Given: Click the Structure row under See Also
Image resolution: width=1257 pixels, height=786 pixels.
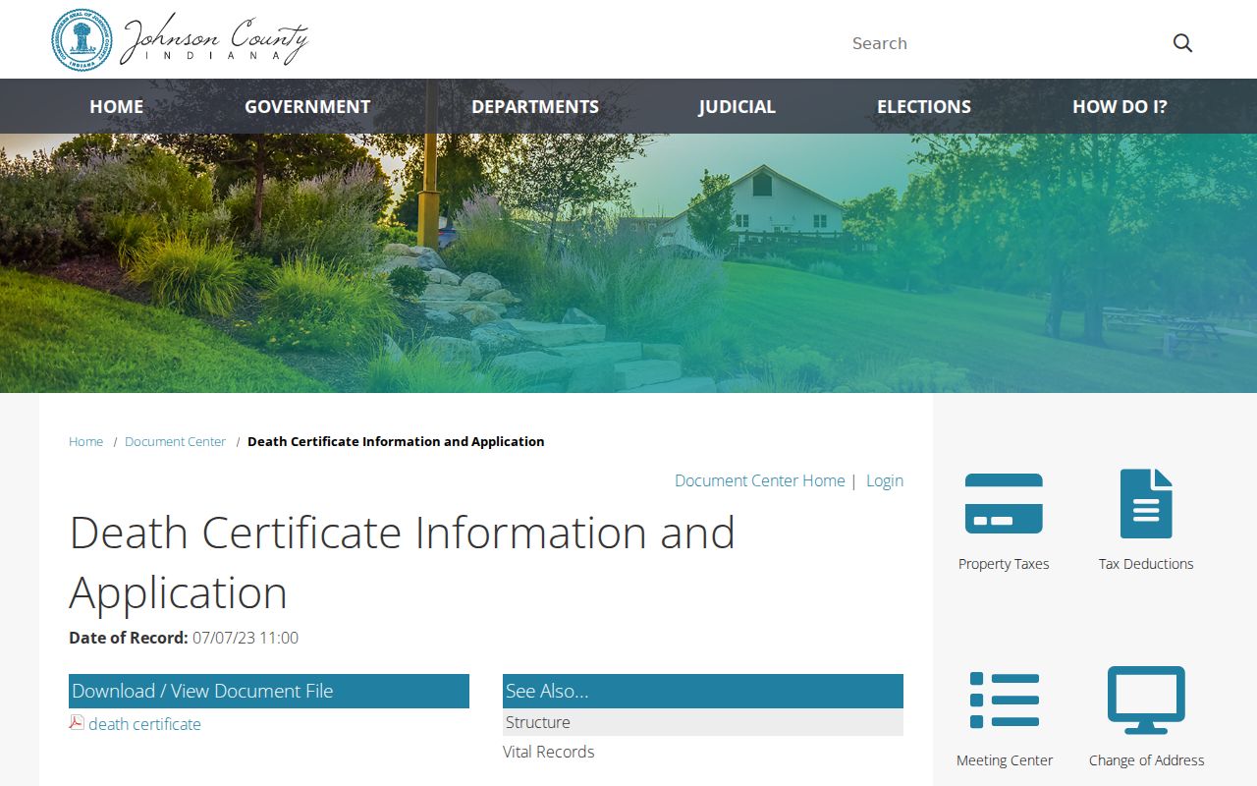Looking at the screenshot, I should click(703, 722).
